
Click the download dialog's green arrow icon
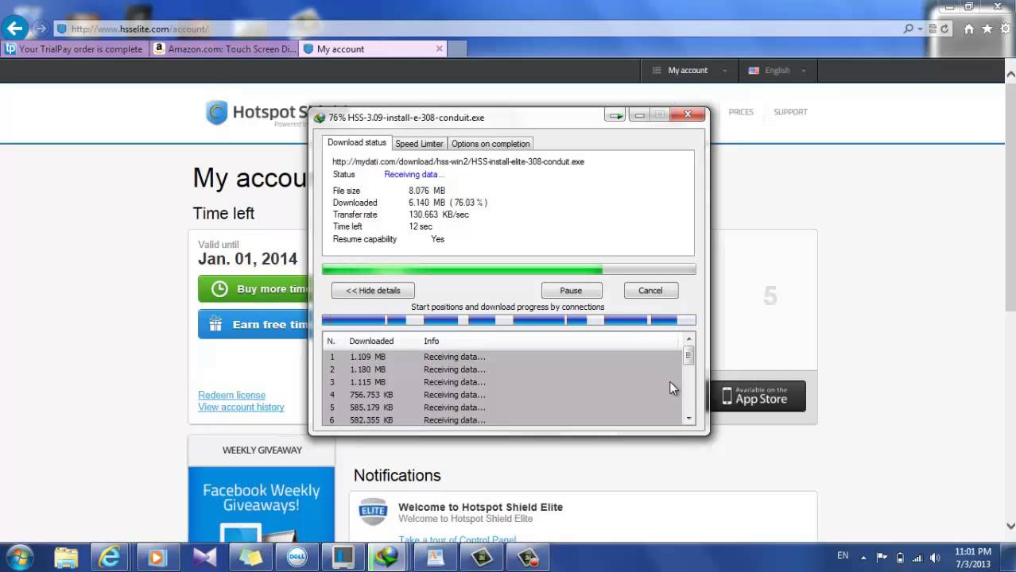615,116
